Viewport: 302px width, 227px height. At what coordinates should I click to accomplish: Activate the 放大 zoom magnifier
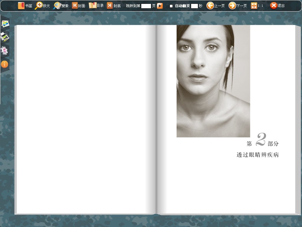click(42, 6)
